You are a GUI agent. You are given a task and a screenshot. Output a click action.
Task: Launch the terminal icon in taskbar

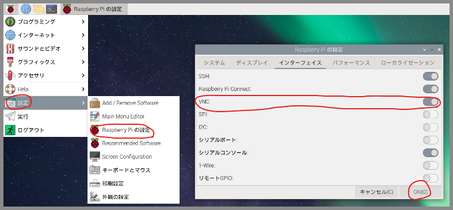[x=51, y=9]
